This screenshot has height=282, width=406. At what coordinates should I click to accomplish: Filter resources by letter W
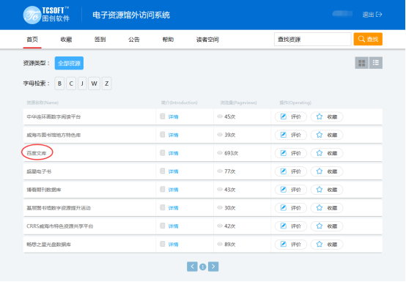(x=94, y=84)
